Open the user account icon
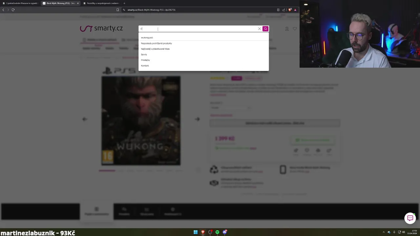This screenshot has height=236, width=420. pyautogui.click(x=287, y=29)
